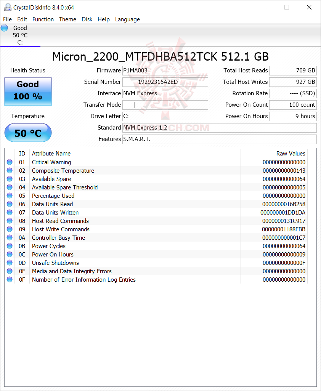Select Media and Data Integrity Errors attribute name
The height and width of the screenshot is (391, 321).
tap(72, 271)
